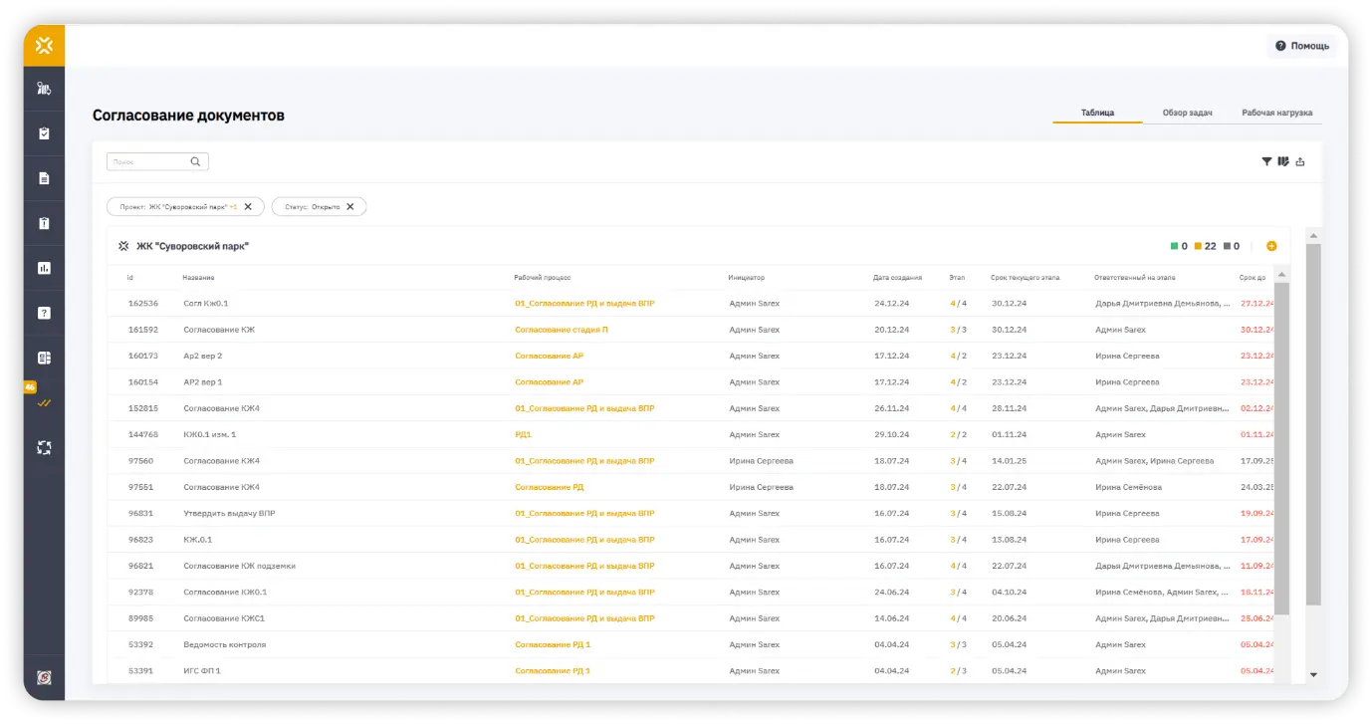Open the checklist clipboard sidebar icon
Viewport: 1372px width, 724px height.
point(44,133)
